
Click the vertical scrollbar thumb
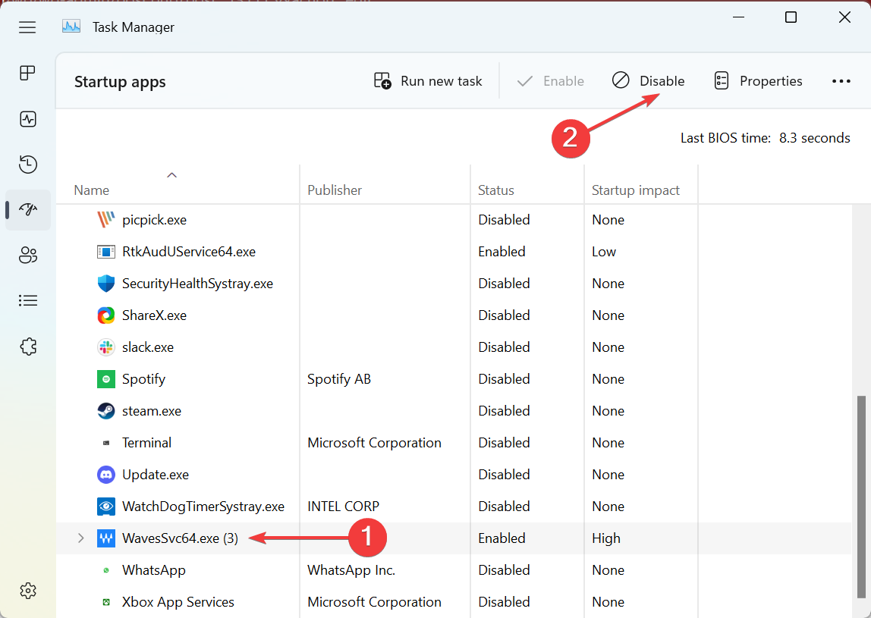click(x=861, y=497)
